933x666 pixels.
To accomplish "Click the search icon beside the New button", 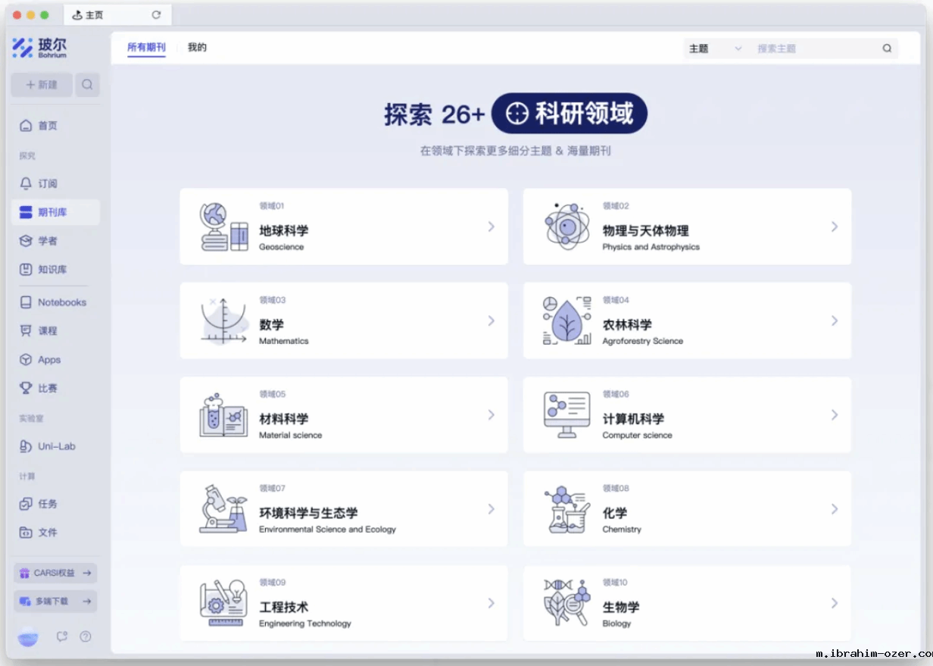I will tap(87, 85).
